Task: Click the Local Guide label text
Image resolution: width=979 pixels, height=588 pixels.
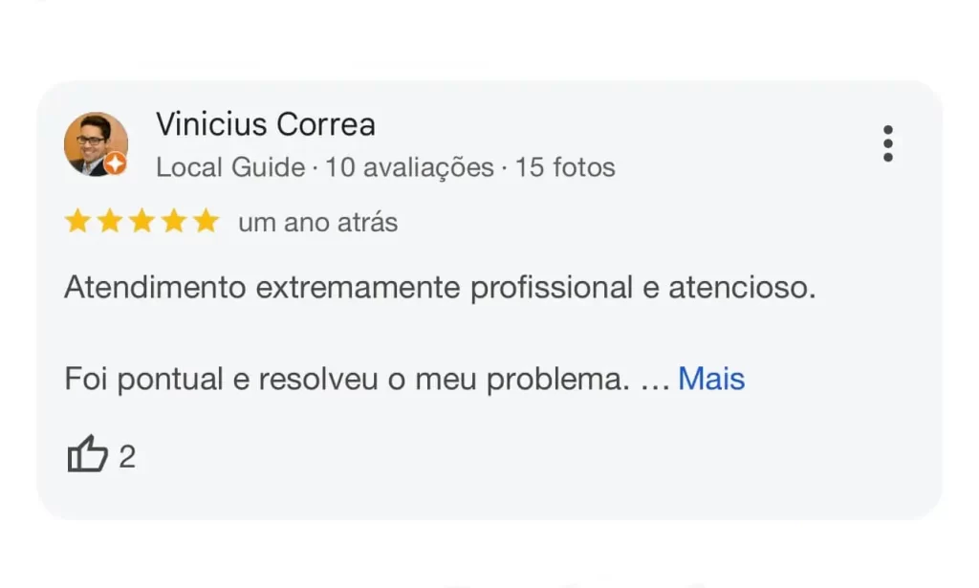Action: 229,167
